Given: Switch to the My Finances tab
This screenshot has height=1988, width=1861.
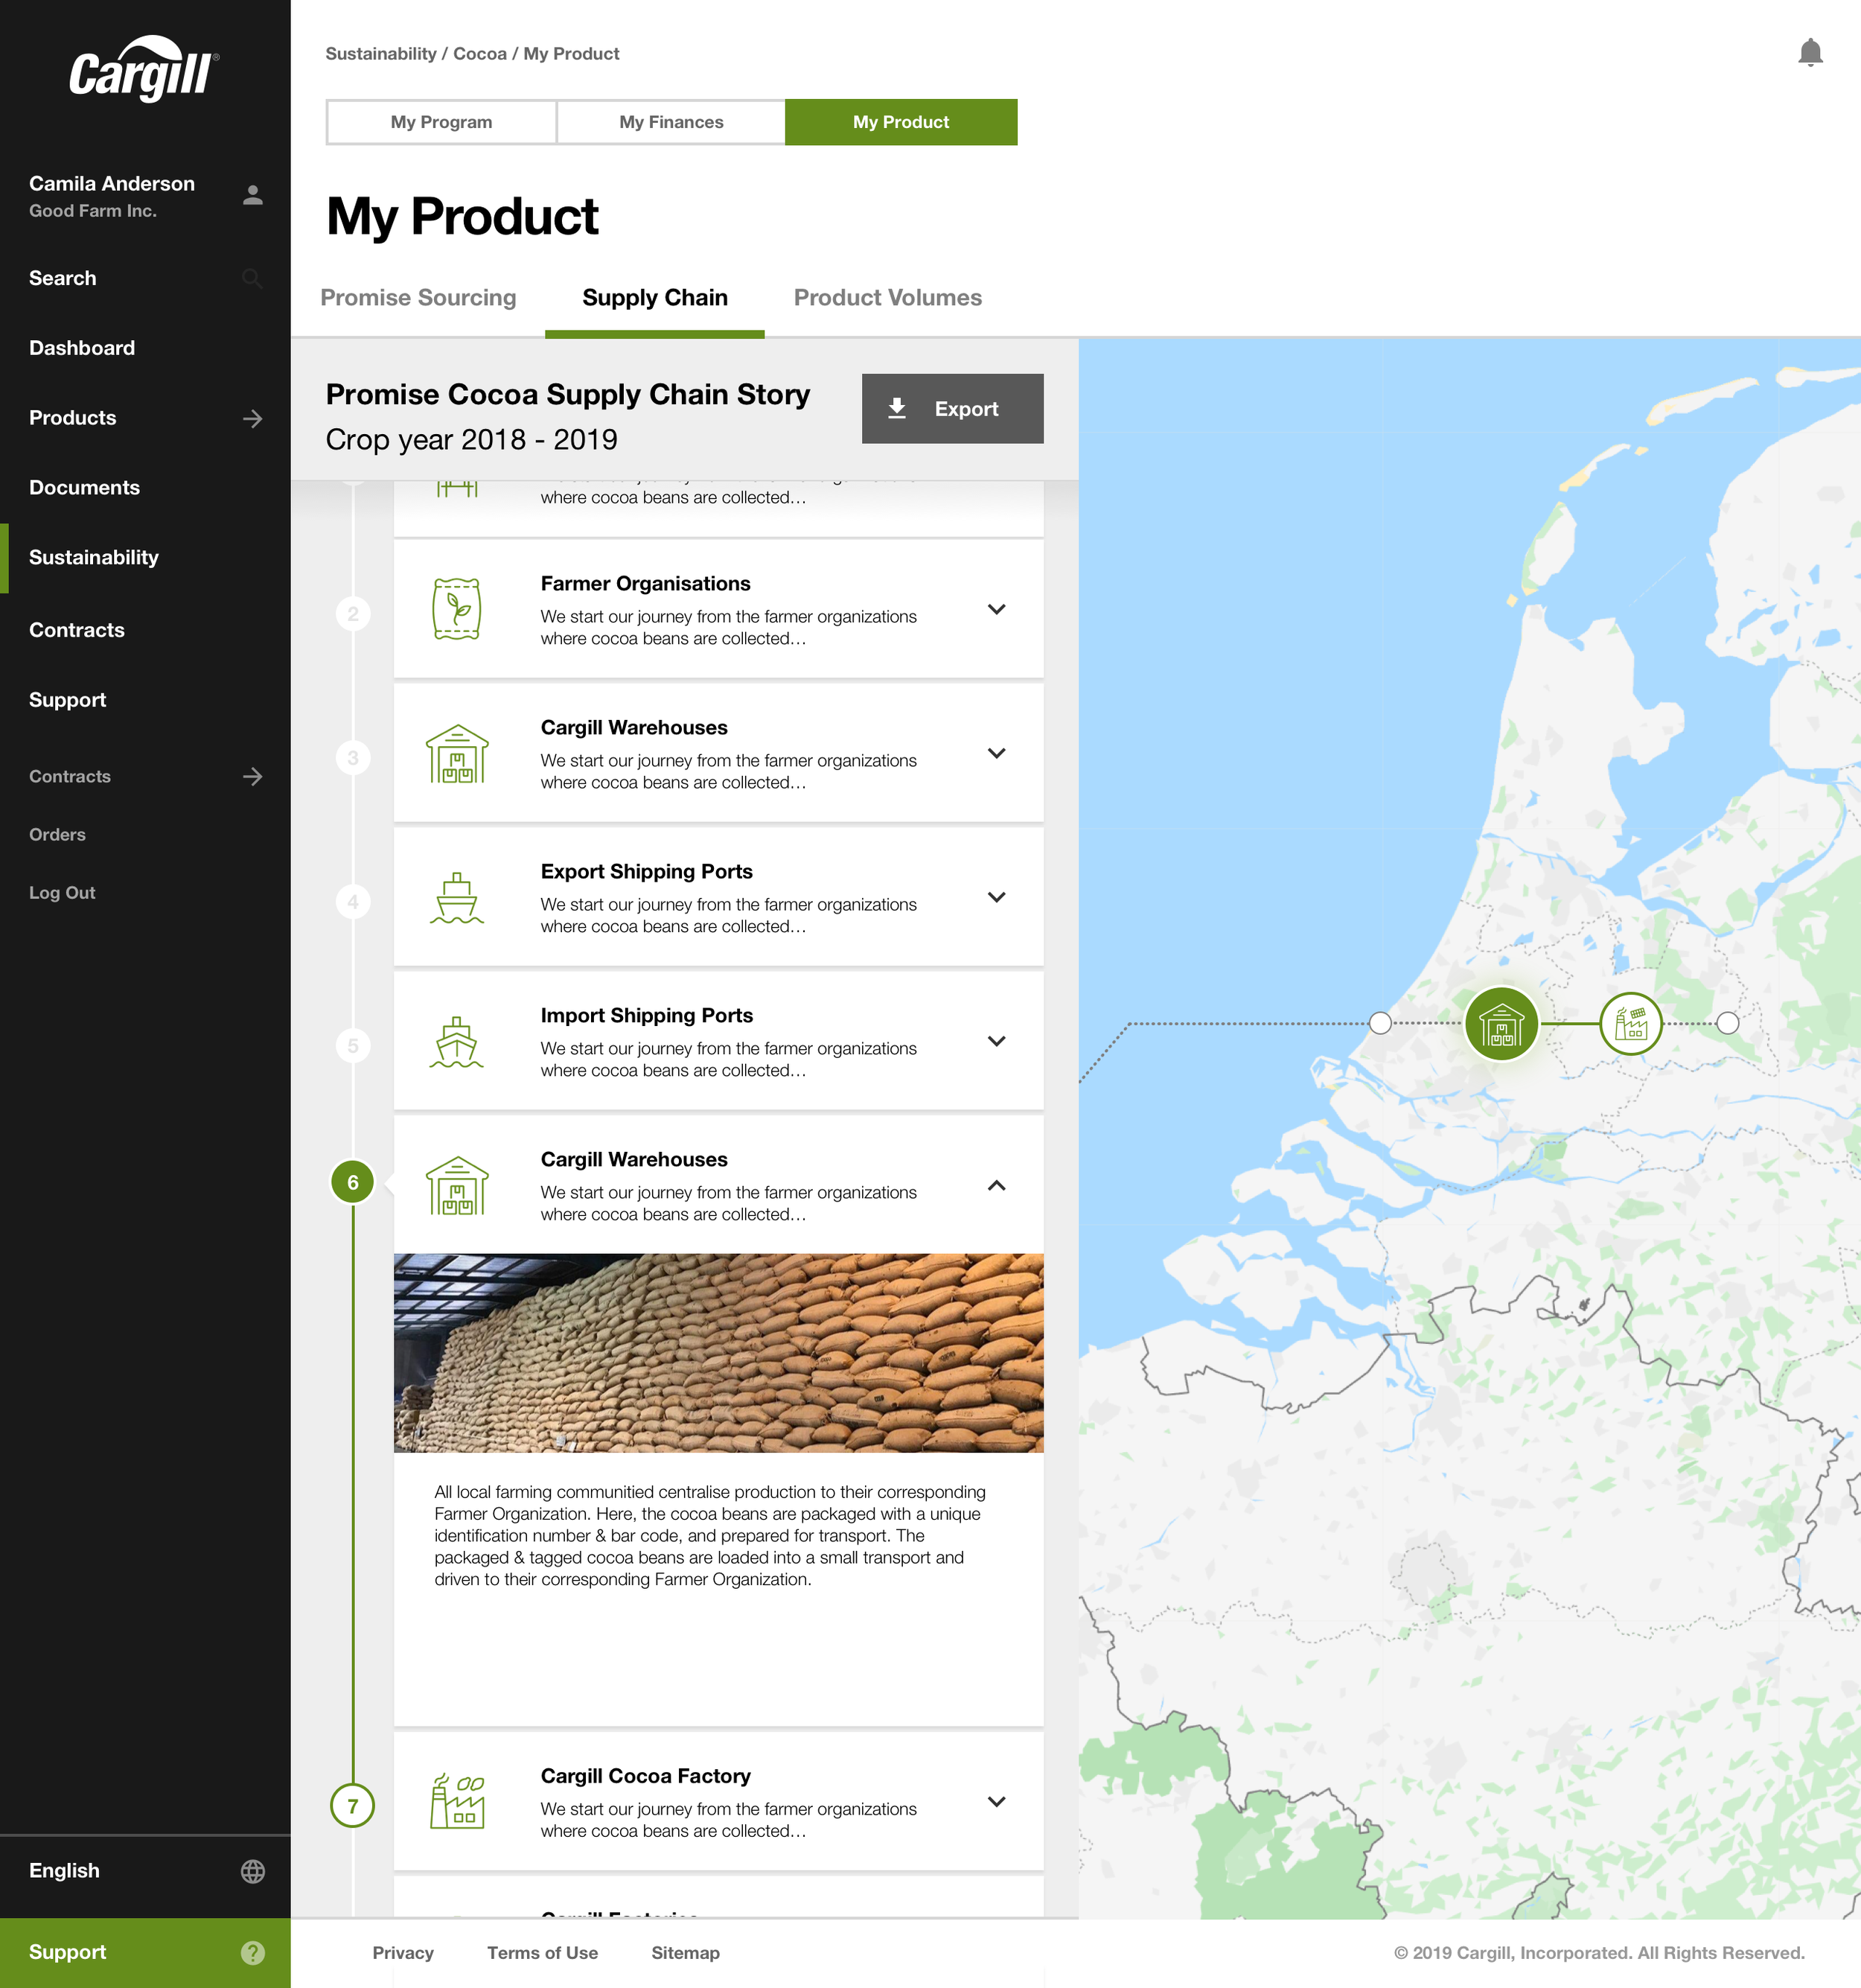Looking at the screenshot, I should [x=671, y=122].
